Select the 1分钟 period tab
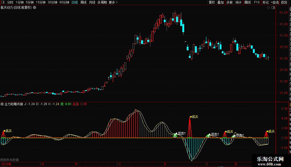Image resolution: width=291 pixels, height=167 pixels. click(20, 2)
